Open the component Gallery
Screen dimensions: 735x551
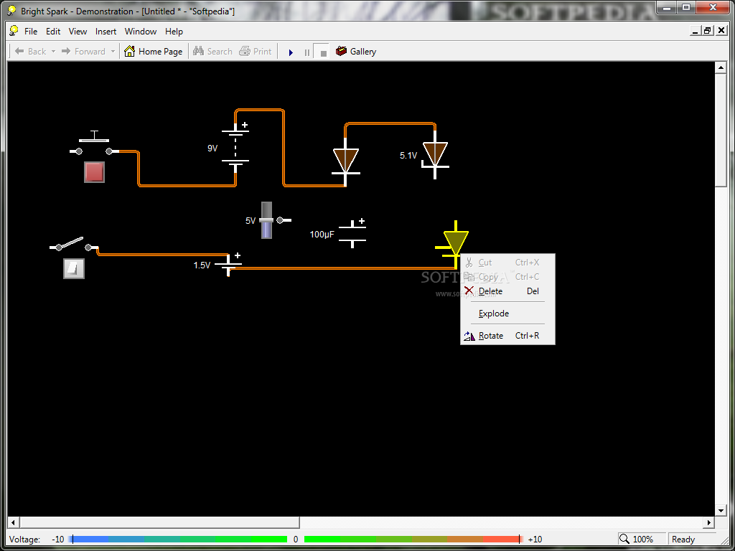(356, 52)
